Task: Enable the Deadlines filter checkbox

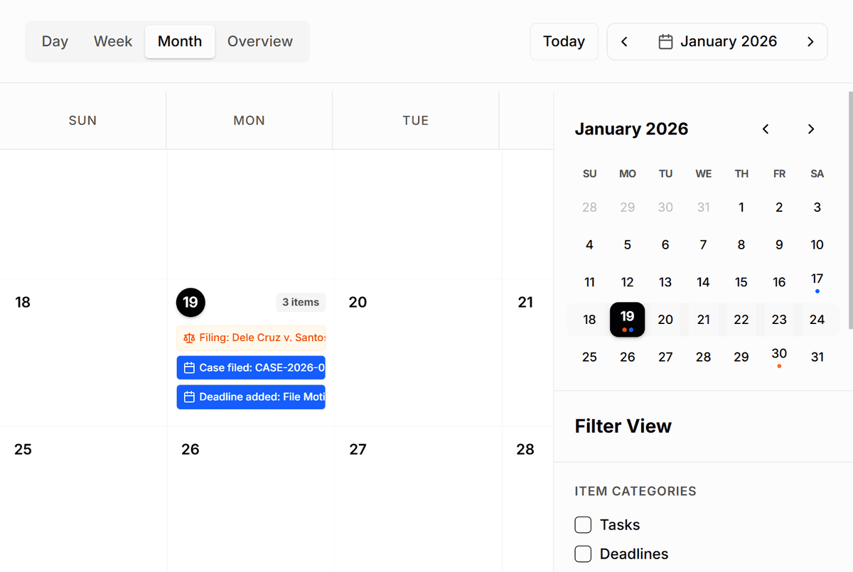Action: coord(583,554)
